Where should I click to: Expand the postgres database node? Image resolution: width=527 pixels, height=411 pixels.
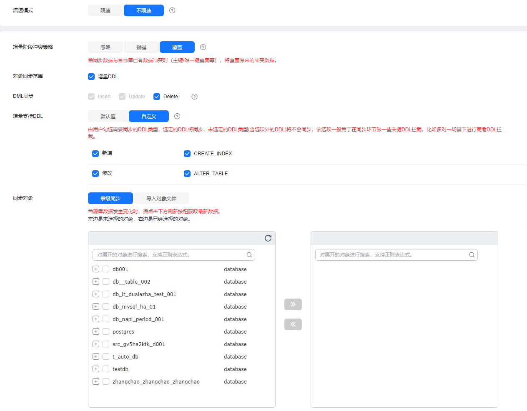pyautogui.click(x=95, y=331)
